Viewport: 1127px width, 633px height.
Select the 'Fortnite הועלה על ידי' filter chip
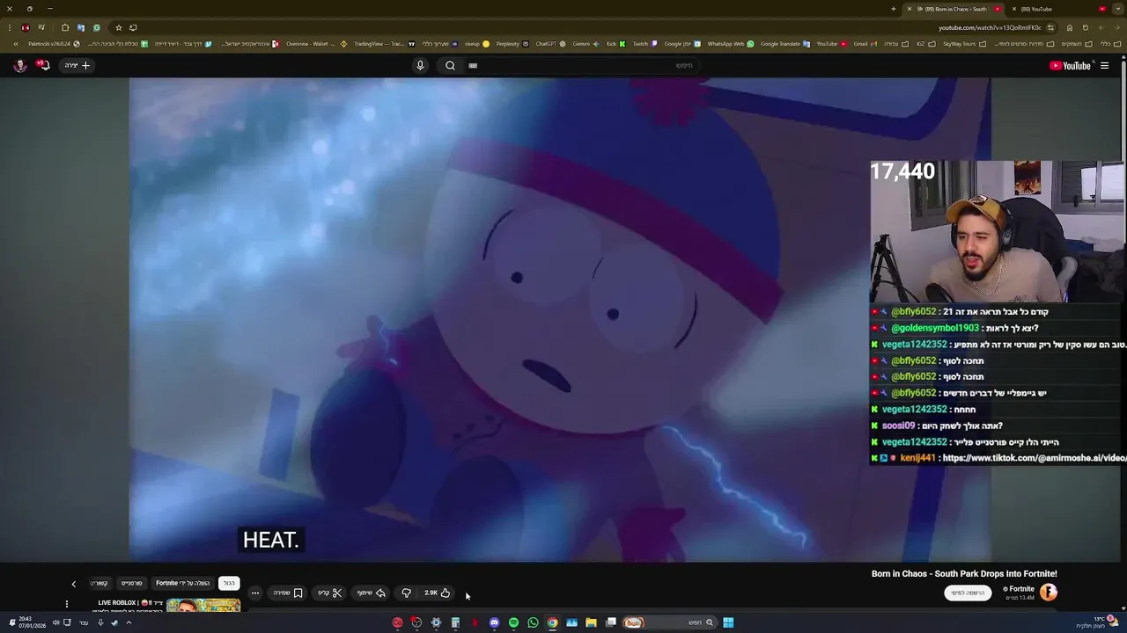(183, 583)
